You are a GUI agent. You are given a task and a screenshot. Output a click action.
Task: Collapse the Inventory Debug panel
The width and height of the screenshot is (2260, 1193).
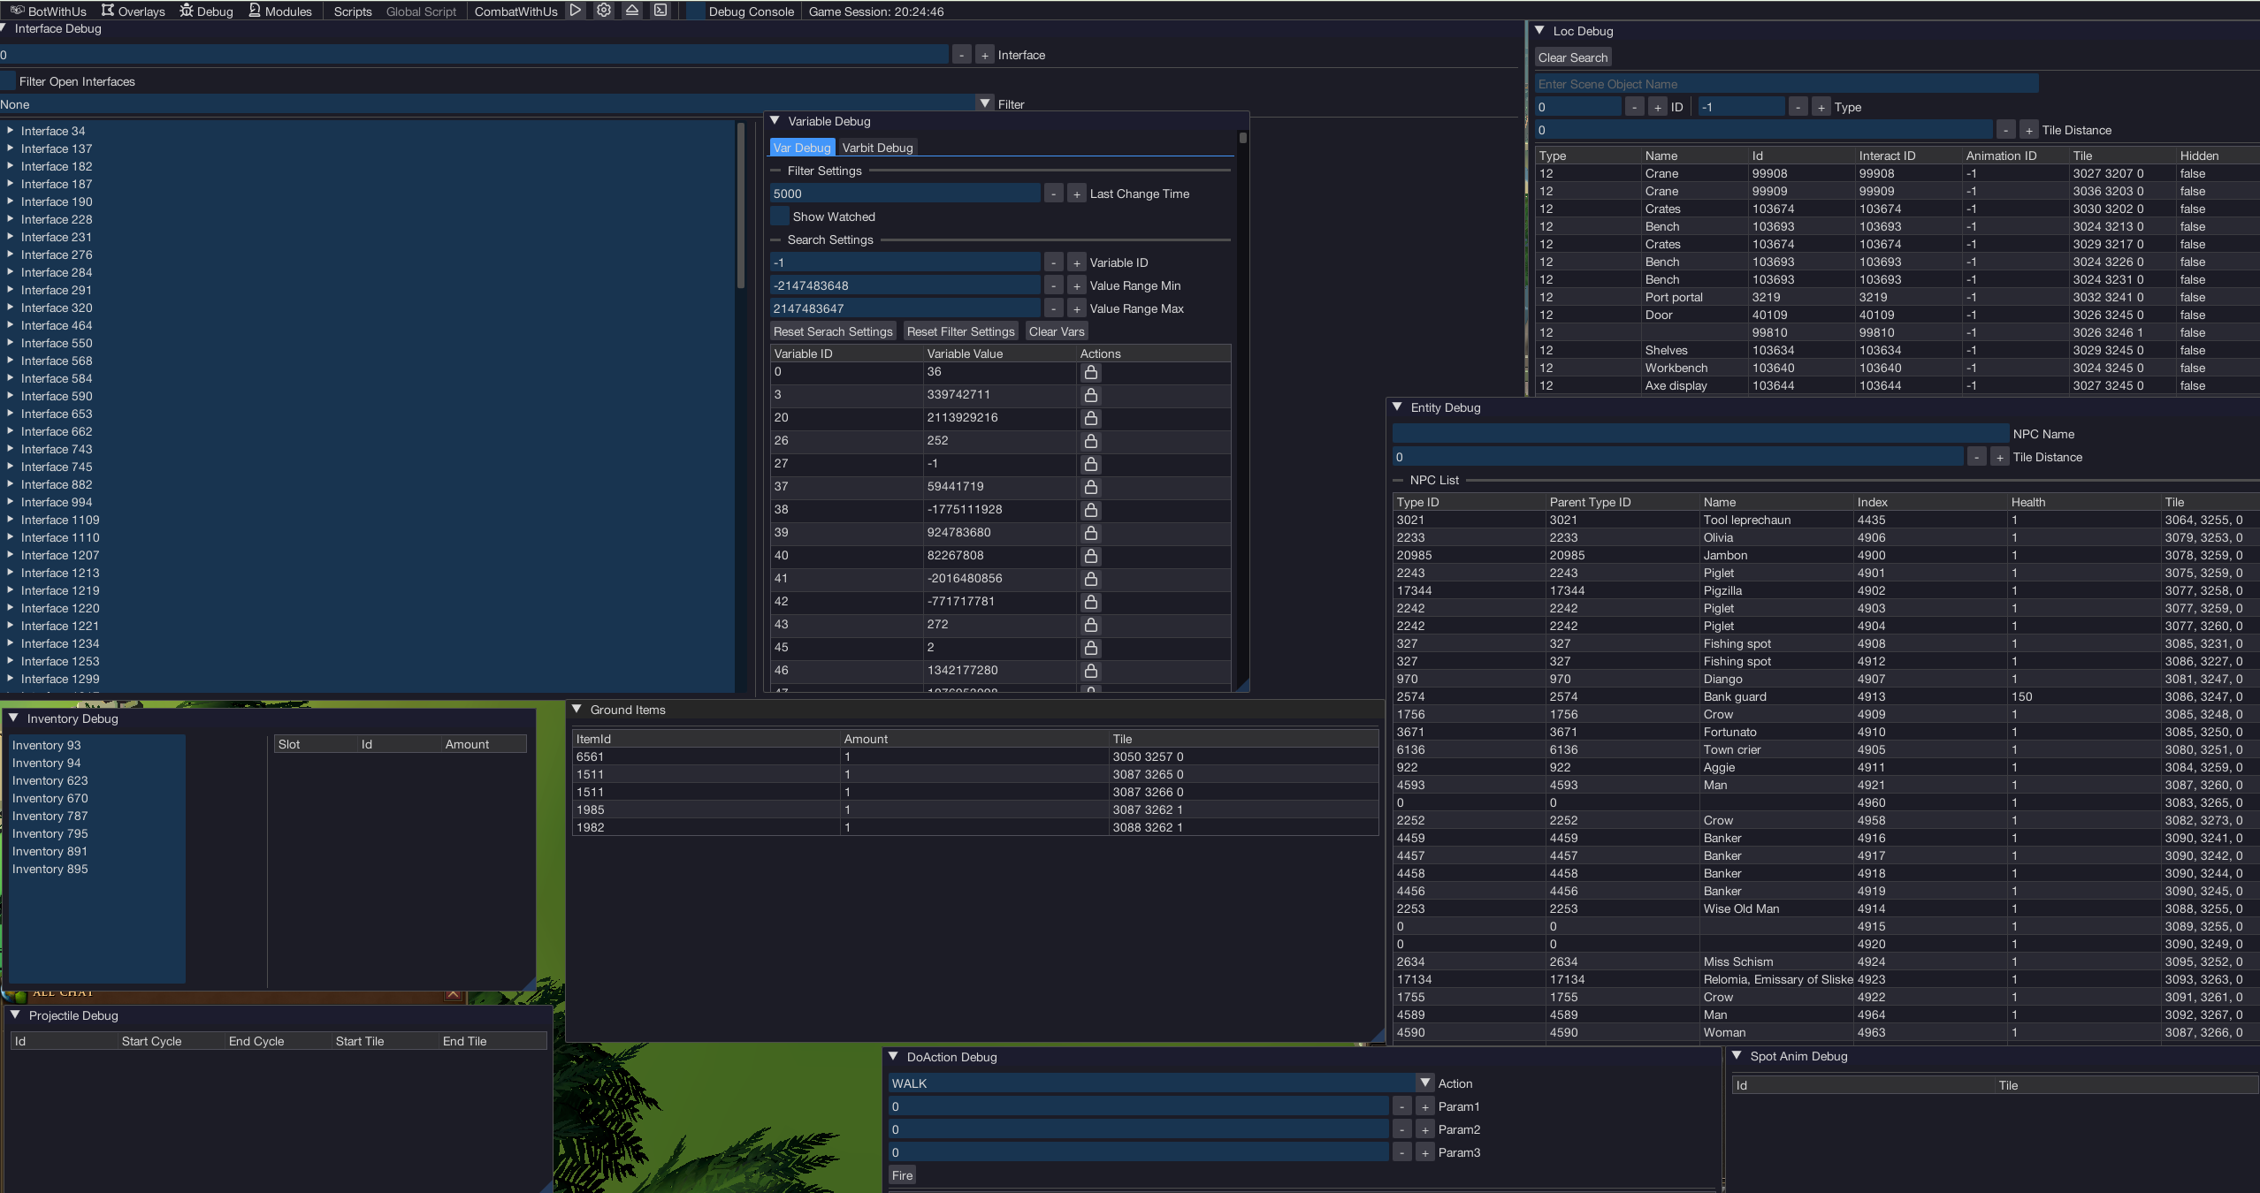click(13, 718)
